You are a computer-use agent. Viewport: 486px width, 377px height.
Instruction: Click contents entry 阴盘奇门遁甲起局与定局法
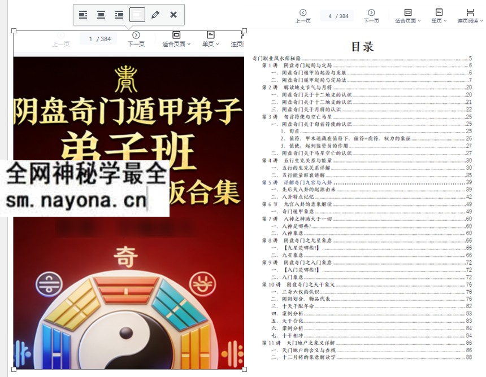(x=372, y=80)
